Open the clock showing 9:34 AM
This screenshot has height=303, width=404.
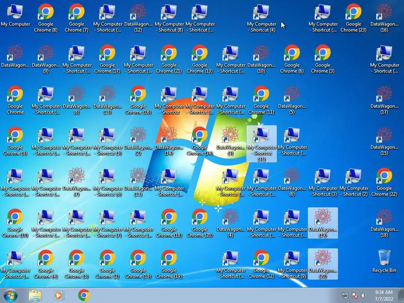pyautogui.click(x=384, y=296)
